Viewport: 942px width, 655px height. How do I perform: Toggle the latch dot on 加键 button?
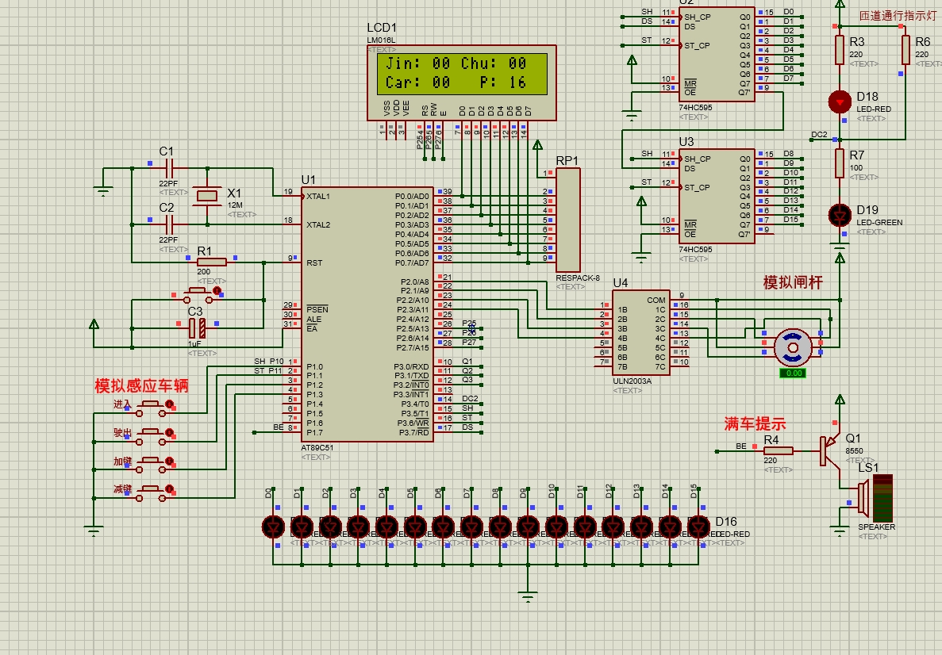(169, 461)
